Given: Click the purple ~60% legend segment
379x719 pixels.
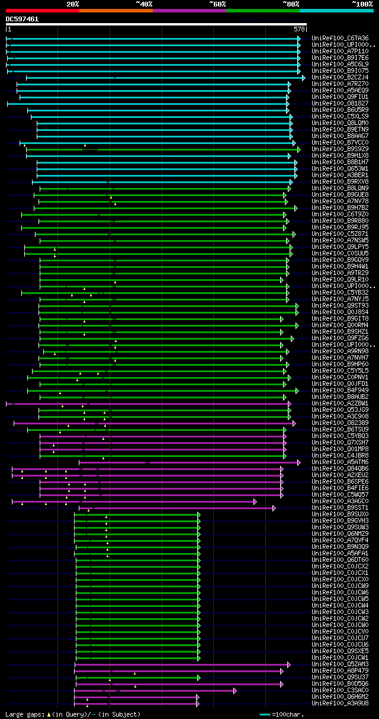Looking at the screenshot, I should click(x=189, y=10).
